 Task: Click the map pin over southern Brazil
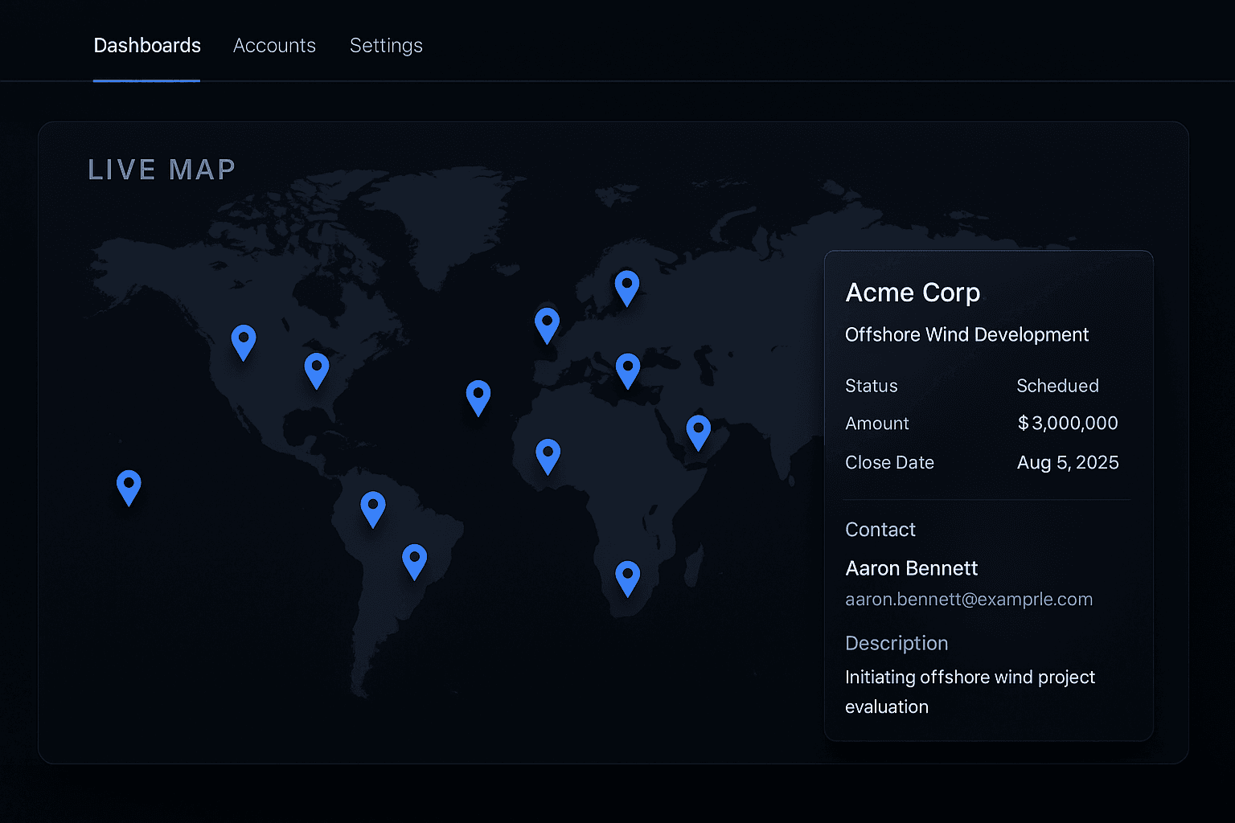pyautogui.click(x=414, y=560)
